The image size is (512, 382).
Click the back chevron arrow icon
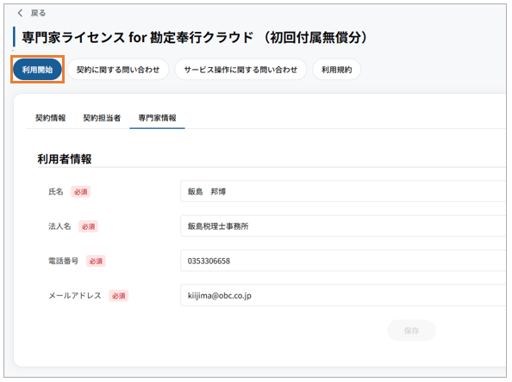click(x=20, y=13)
